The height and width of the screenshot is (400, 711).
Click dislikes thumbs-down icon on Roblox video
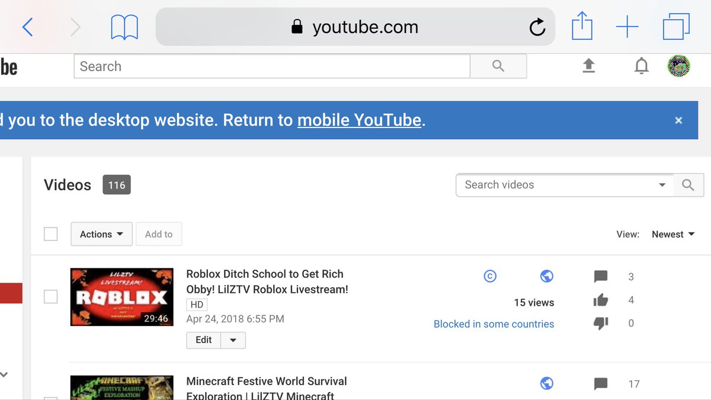(x=601, y=323)
